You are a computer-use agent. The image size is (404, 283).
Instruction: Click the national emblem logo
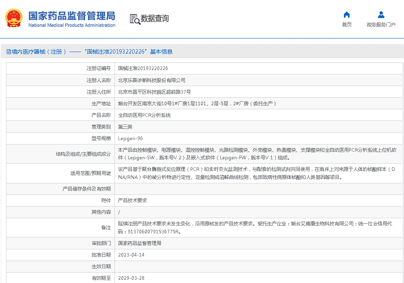click(14, 18)
